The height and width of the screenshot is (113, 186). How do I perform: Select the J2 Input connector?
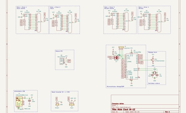(x=72, y=105)
